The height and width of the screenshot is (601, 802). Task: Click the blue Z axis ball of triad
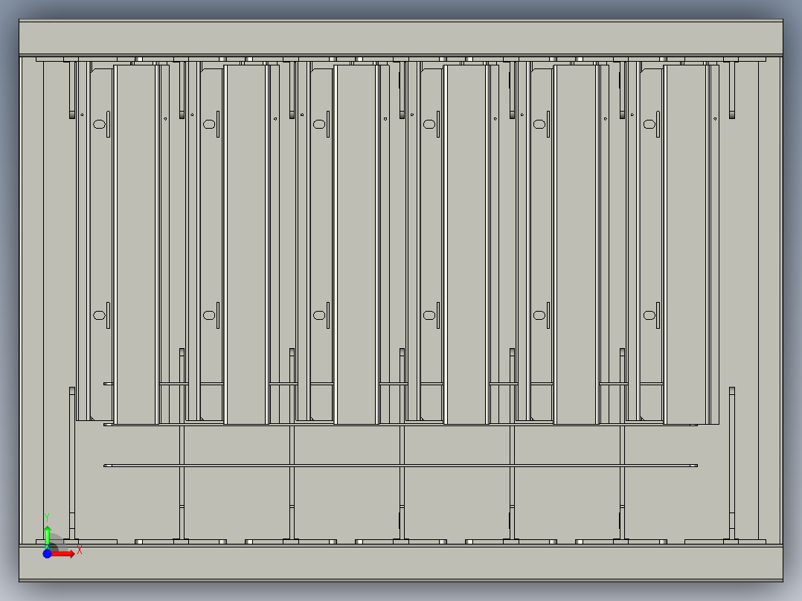pyautogui.click(x=47, y=554)
